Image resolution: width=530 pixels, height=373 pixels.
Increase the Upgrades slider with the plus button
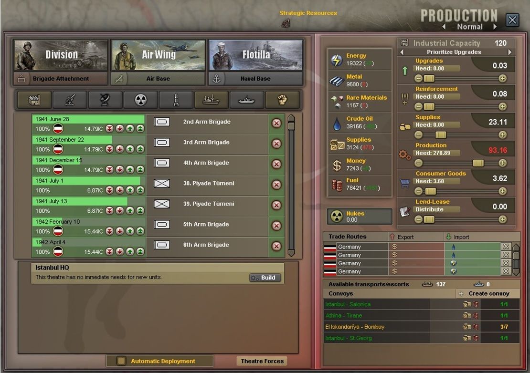tap(503, 78)
